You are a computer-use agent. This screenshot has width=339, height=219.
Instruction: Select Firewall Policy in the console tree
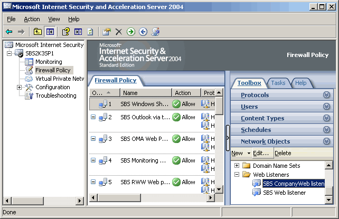point(53,70)
